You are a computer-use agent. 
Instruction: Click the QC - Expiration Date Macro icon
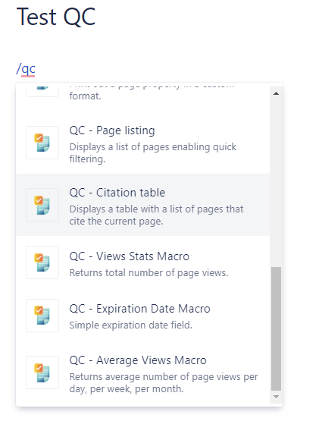click(x=42, y=316)
